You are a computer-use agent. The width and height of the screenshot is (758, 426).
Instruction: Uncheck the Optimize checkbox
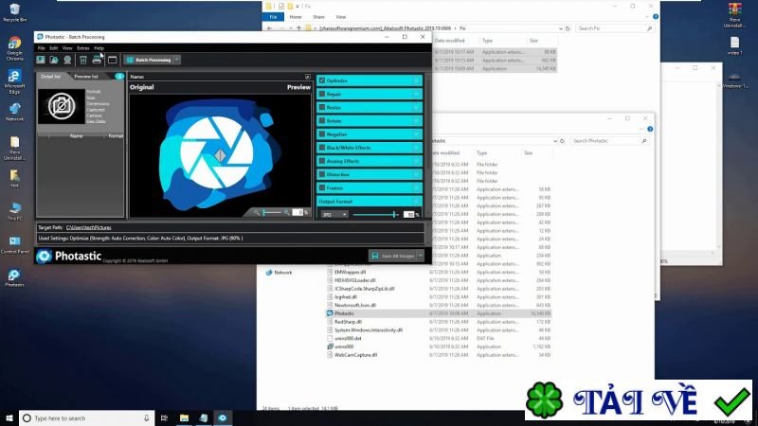pyautogui.click(x=322, y=80)
